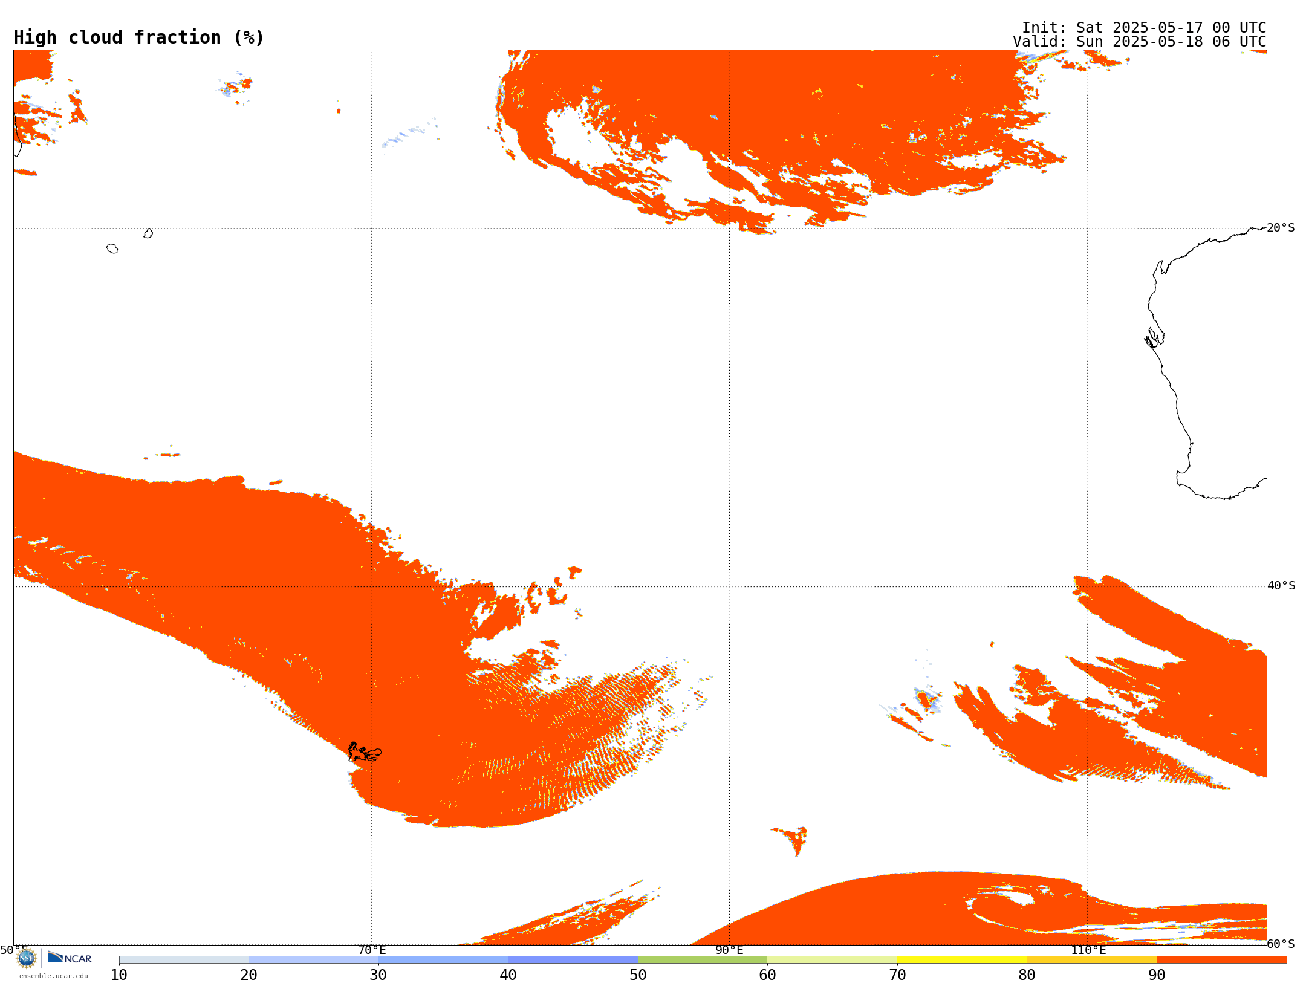Click the 70°E longitude label
Viewport: 1306px width, 983px height.
click(372, 950)
